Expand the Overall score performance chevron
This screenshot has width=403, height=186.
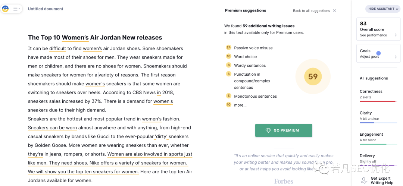pyautogui.click(x=396, y=35)
